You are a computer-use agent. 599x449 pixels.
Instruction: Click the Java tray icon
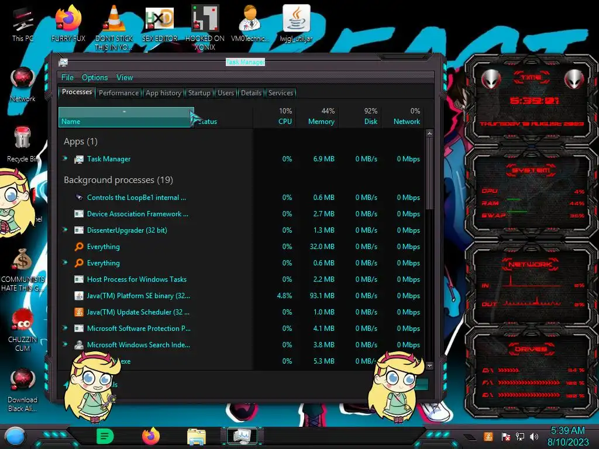[x=488, y=436]
